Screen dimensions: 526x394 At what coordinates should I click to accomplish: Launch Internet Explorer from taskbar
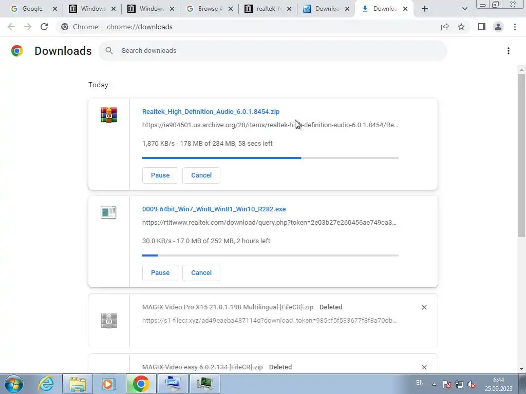46,384
